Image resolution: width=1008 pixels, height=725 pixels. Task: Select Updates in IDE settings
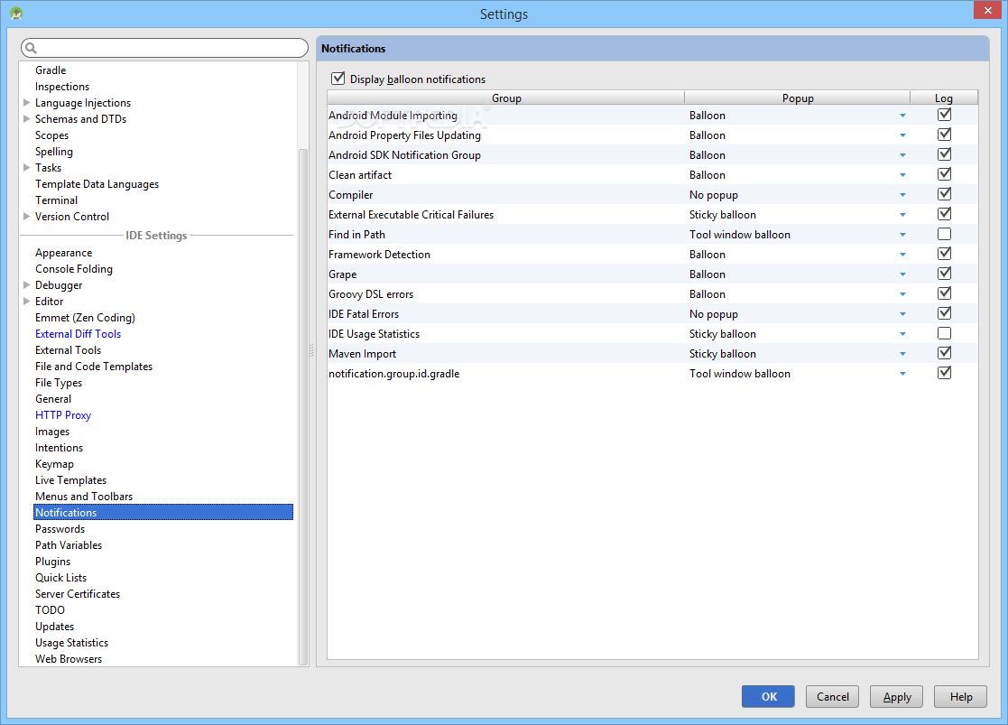(55, 626)
